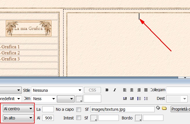Click the point-to-file target icon
This screenshot has height=124, width=190.
[x=158, y=108]
